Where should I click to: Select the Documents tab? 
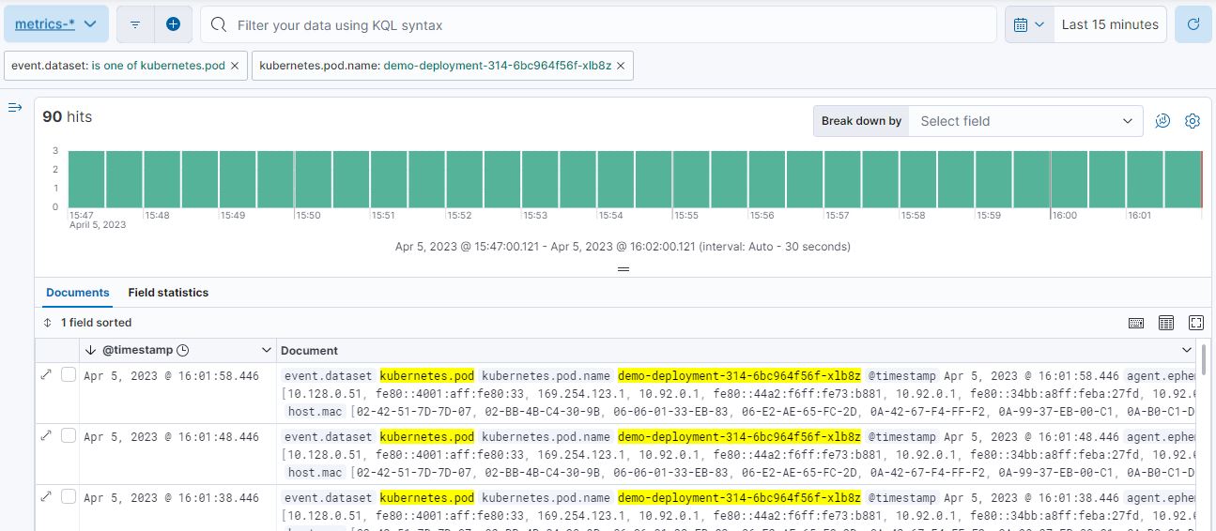coord(78,293)
